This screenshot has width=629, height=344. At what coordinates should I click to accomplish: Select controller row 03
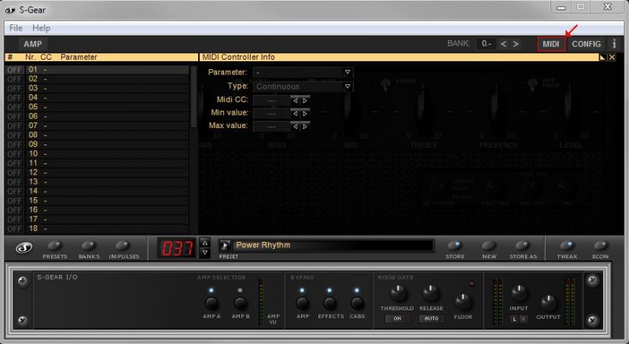[107, 88]
